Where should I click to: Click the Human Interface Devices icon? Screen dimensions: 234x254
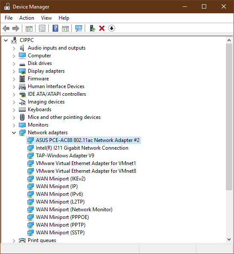point(22,87)
